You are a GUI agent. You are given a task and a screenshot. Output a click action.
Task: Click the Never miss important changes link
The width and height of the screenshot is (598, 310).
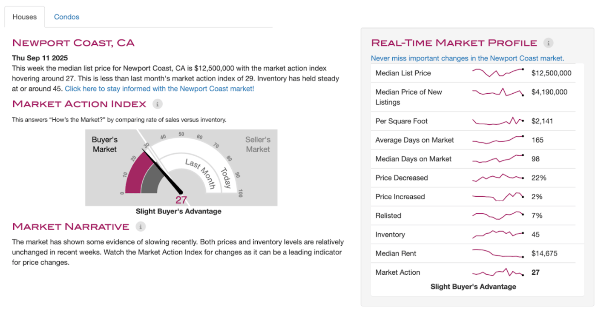point(467,58)
